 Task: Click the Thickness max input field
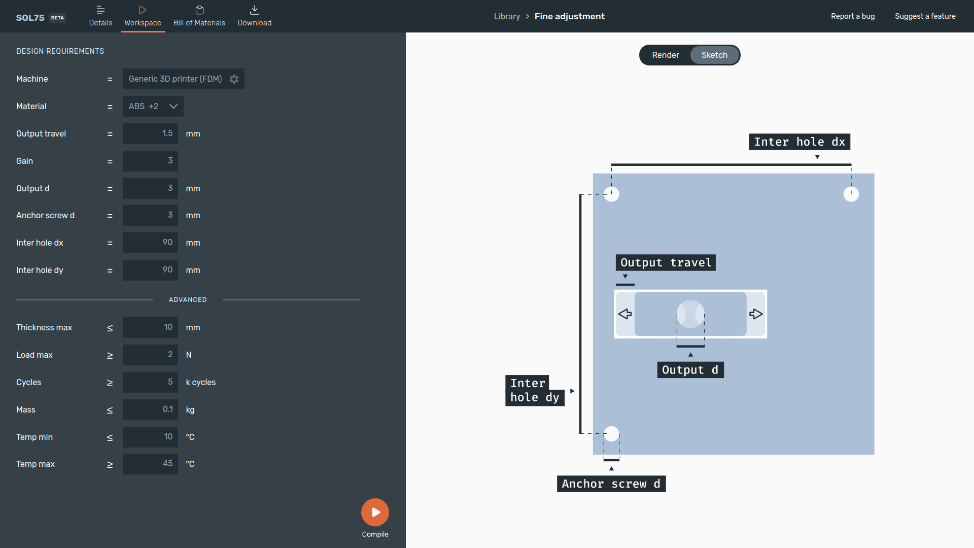150,327
